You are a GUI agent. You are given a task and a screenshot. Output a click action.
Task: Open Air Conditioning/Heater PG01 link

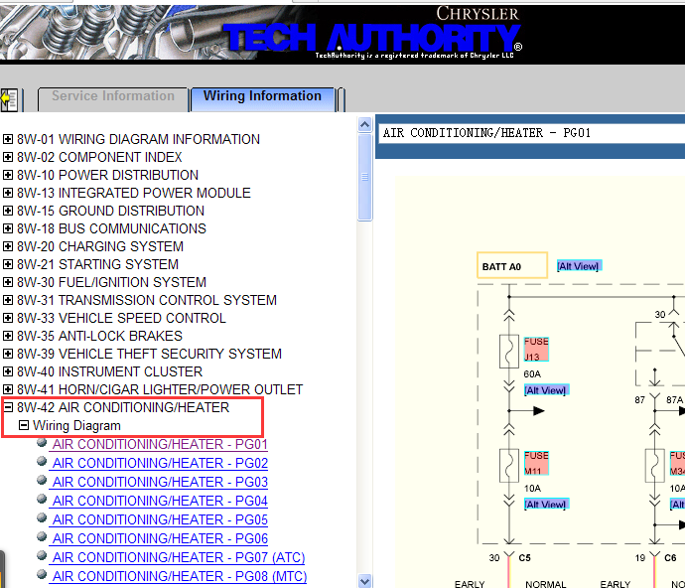point(160,444)
